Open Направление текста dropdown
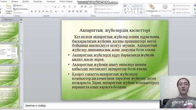This screenshot has width=196, height=110. click(x=105, y=5)
